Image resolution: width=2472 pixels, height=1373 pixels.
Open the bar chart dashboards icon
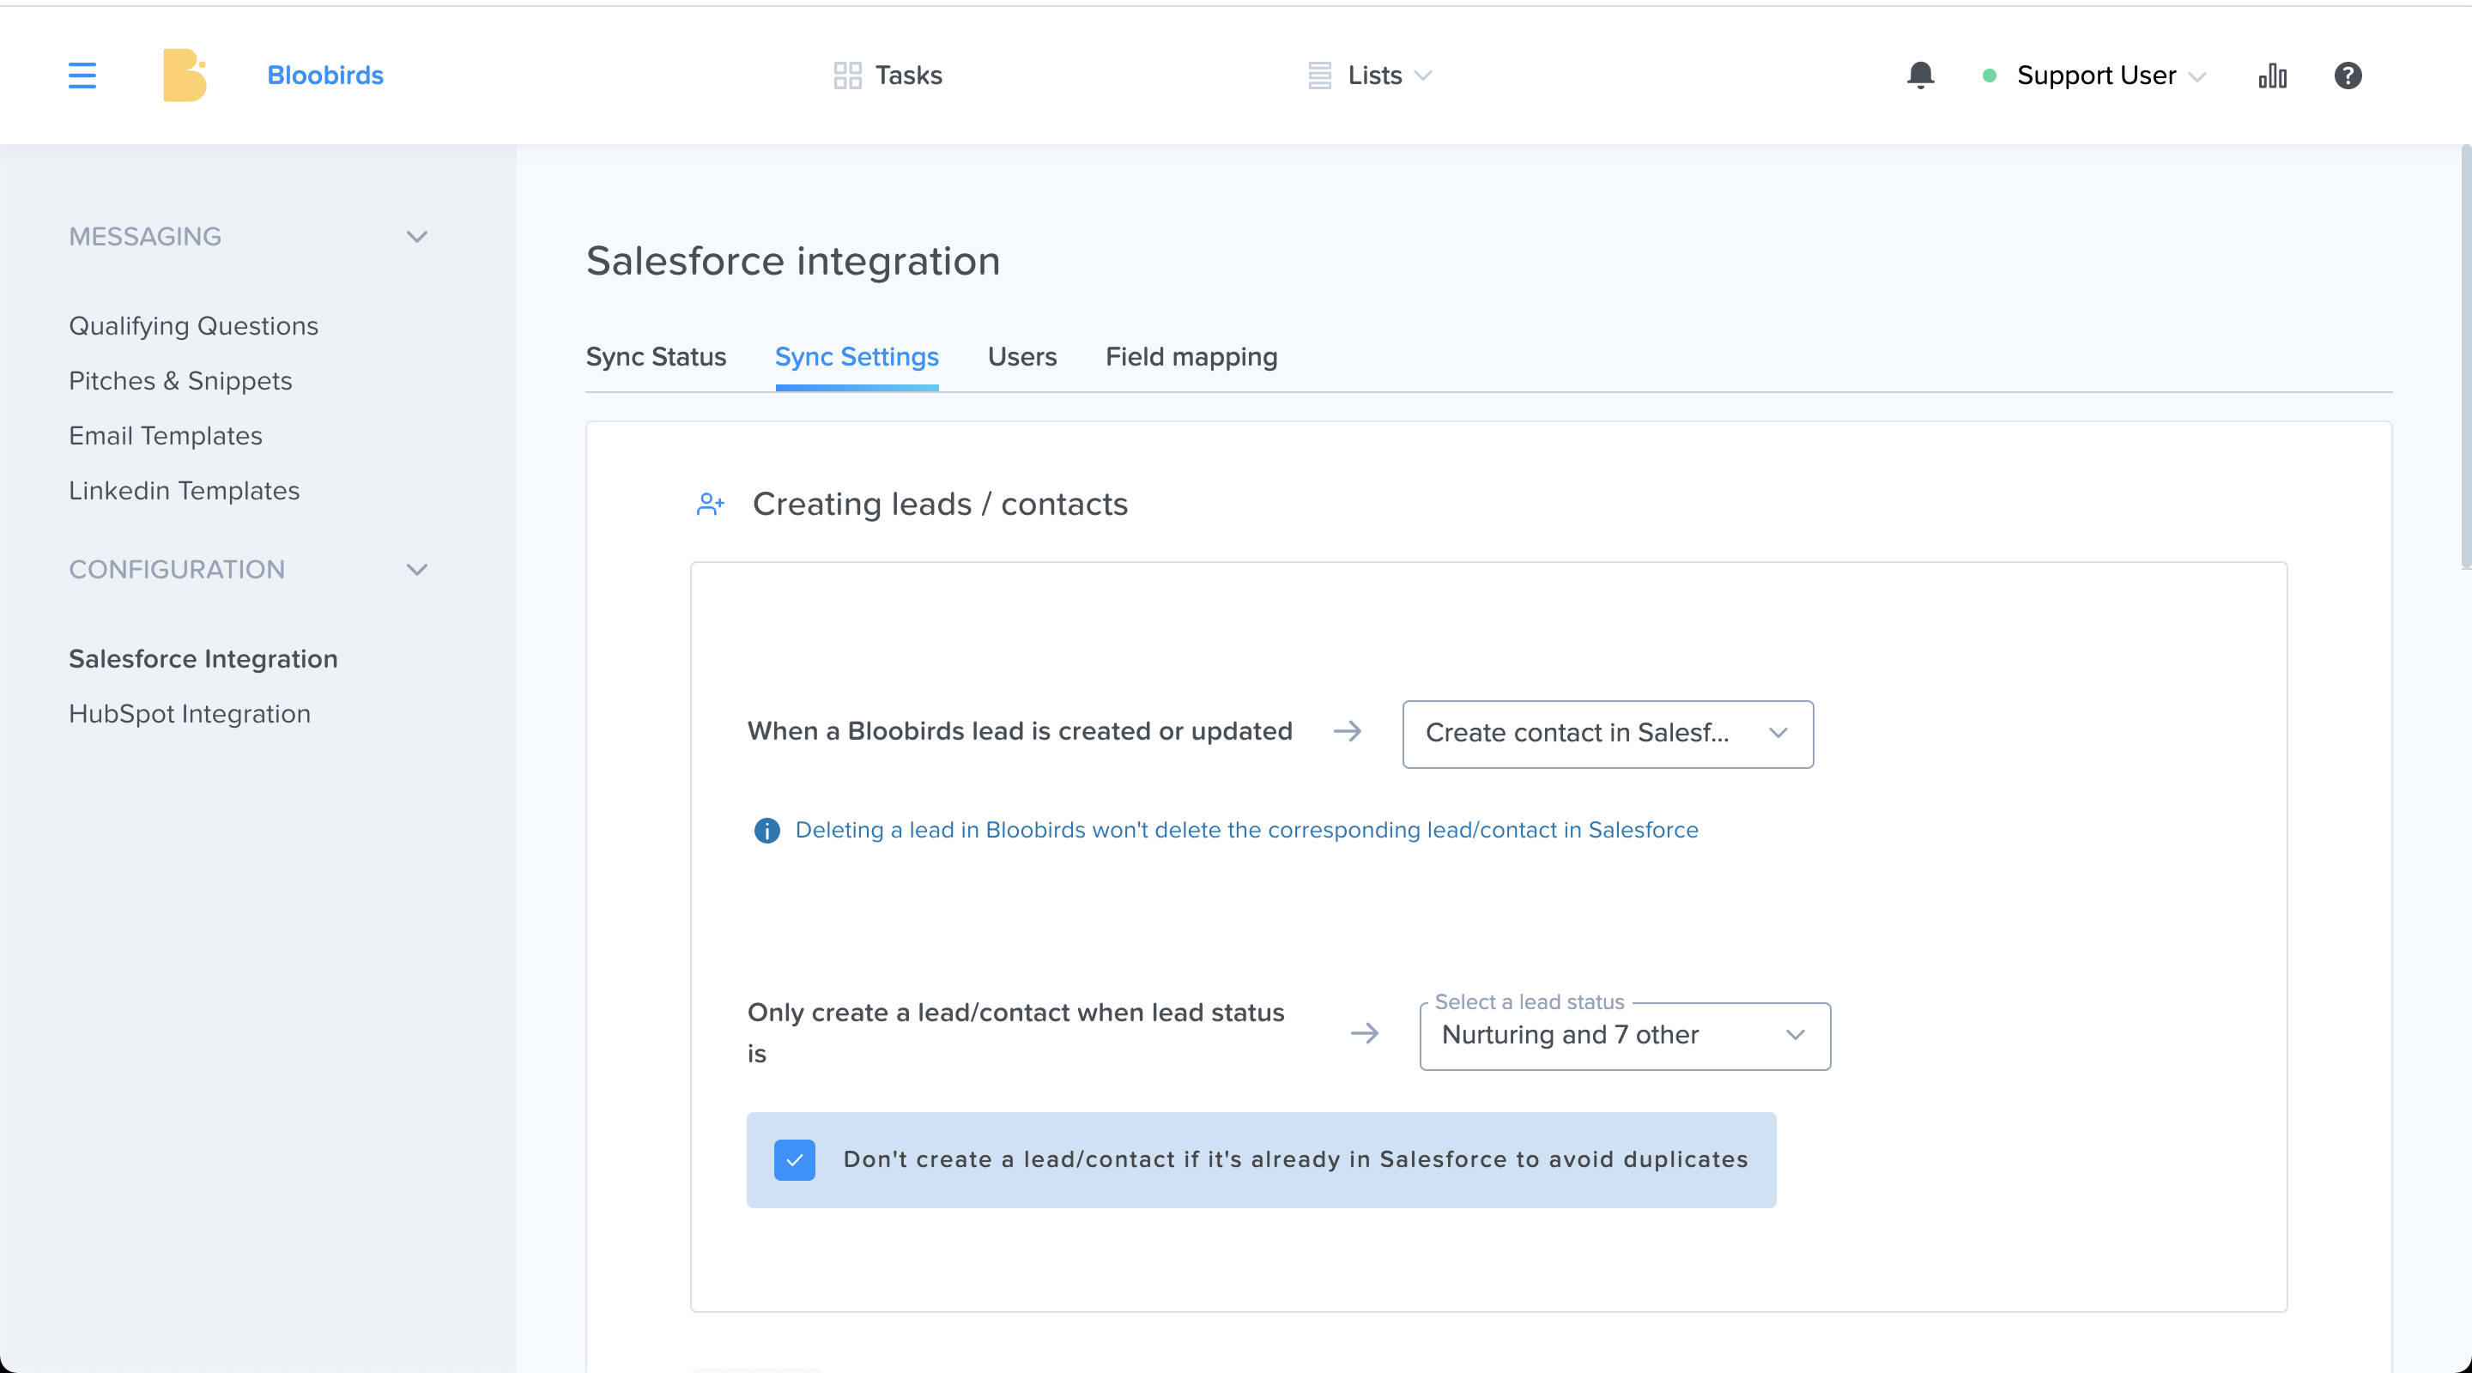[x=2272, y=75]
